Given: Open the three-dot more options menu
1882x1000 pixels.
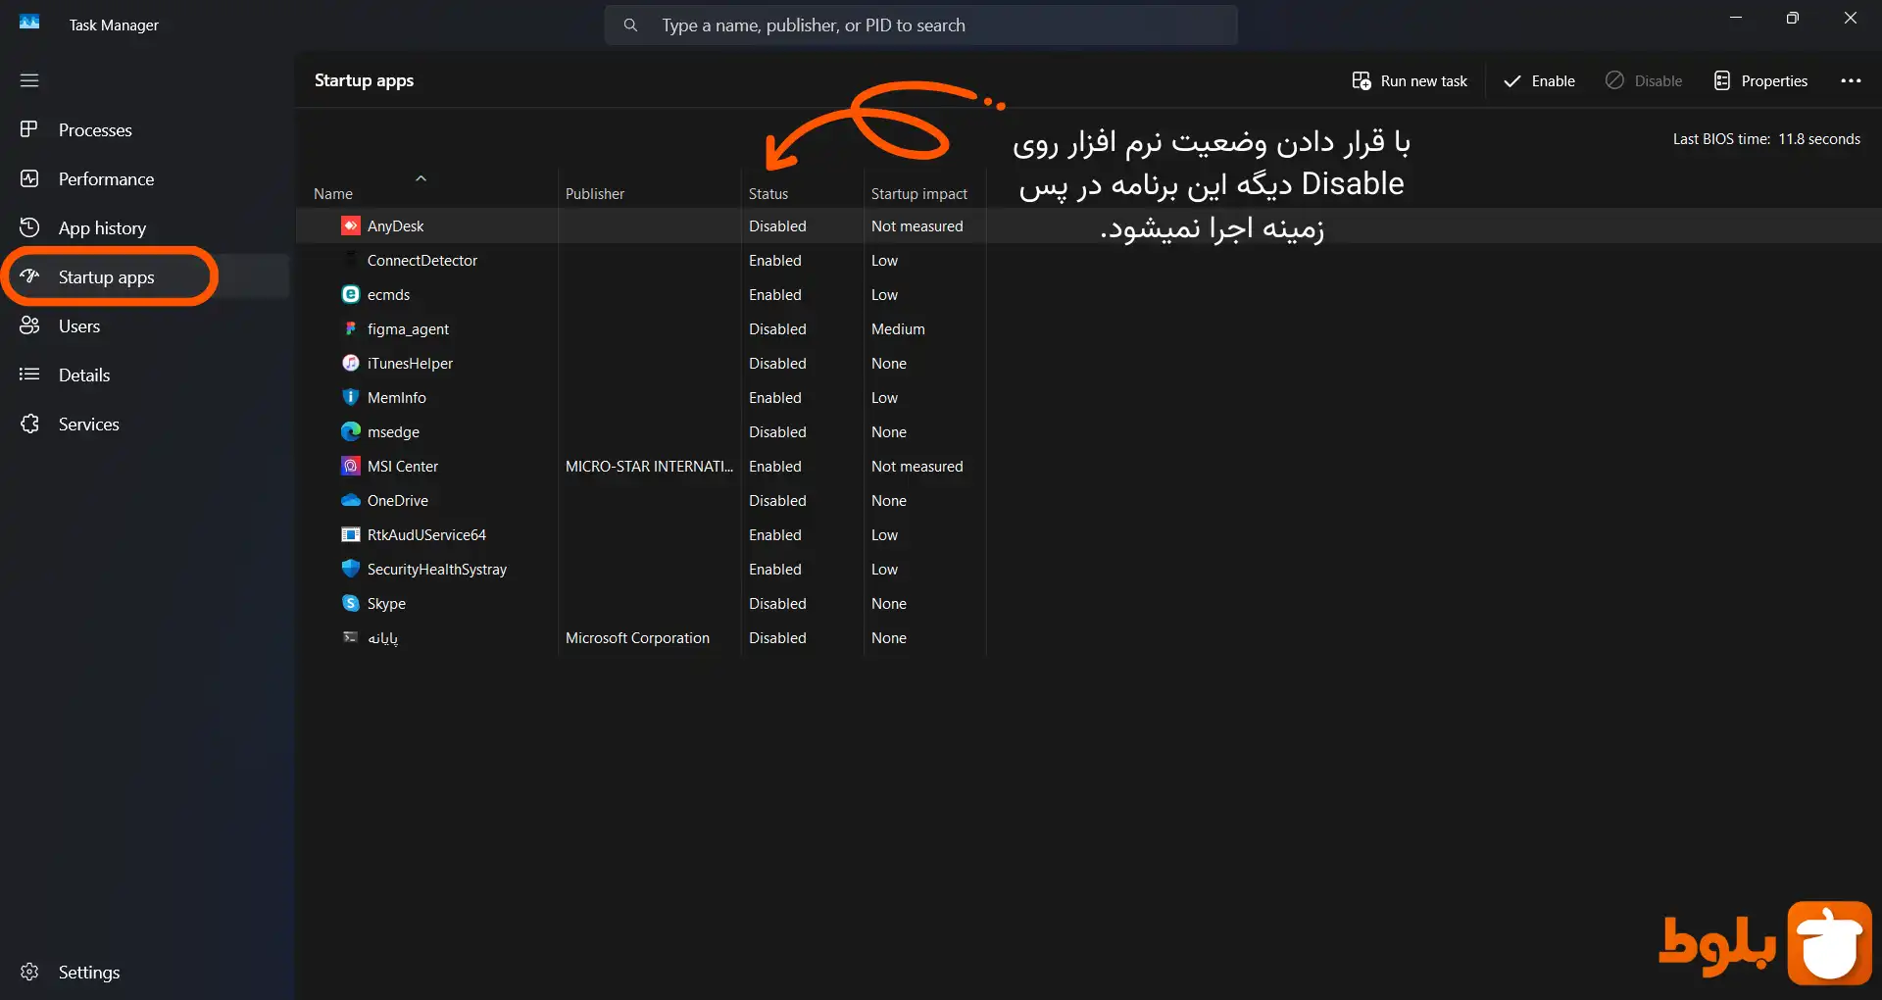Looking at the screenshot, I should 1850,81.
